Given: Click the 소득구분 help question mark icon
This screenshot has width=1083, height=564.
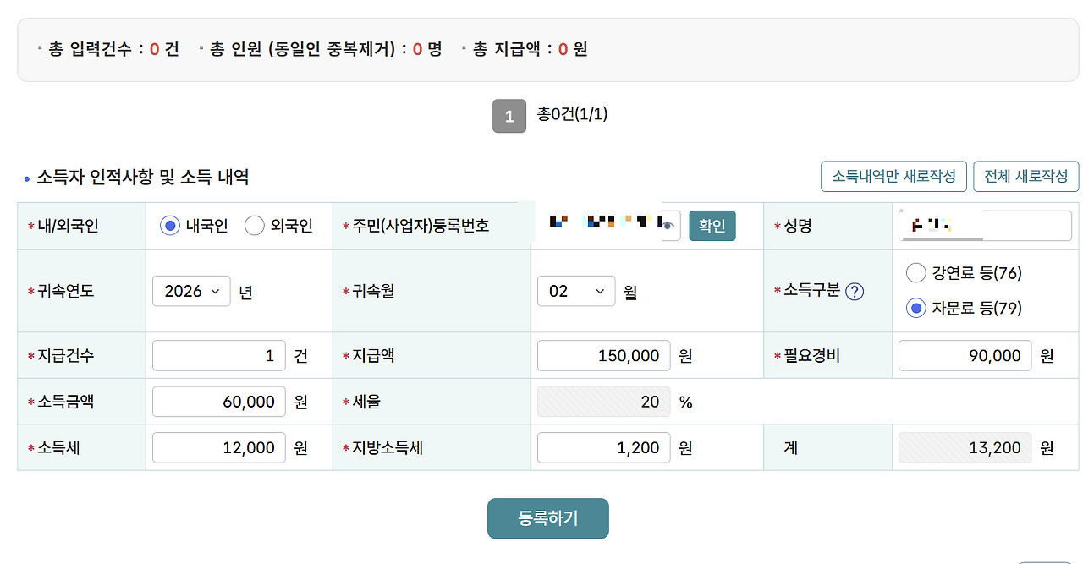Looking at the screenshot, I should pyautogui.click(x=855, y=291).
